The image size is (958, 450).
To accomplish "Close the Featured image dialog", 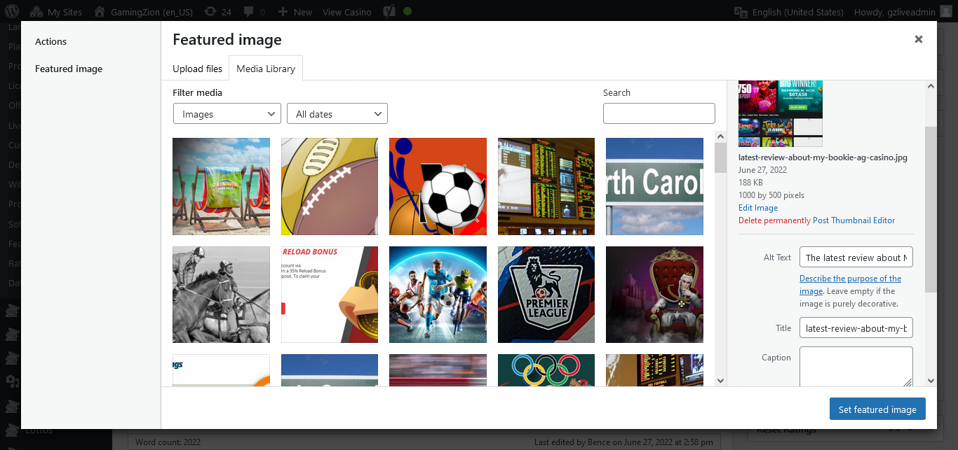I will (918, 40).
